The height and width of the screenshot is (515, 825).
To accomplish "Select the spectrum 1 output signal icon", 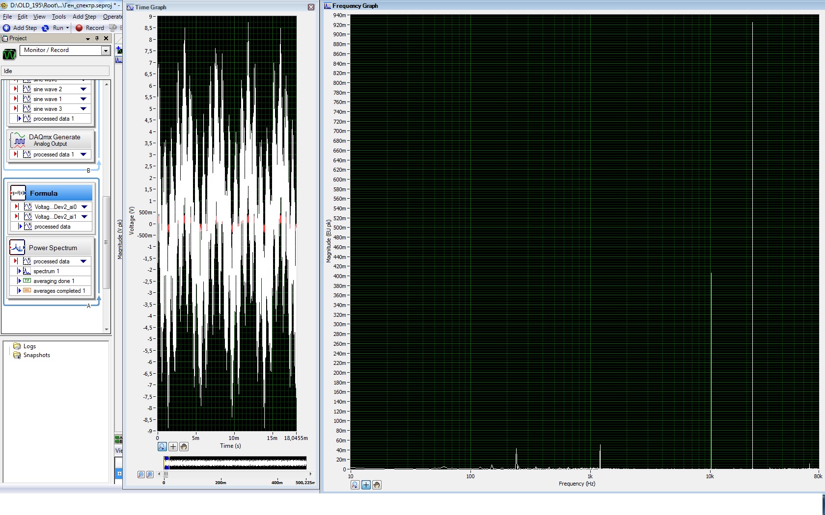I will pyautogui.click(x=27, y=271).
